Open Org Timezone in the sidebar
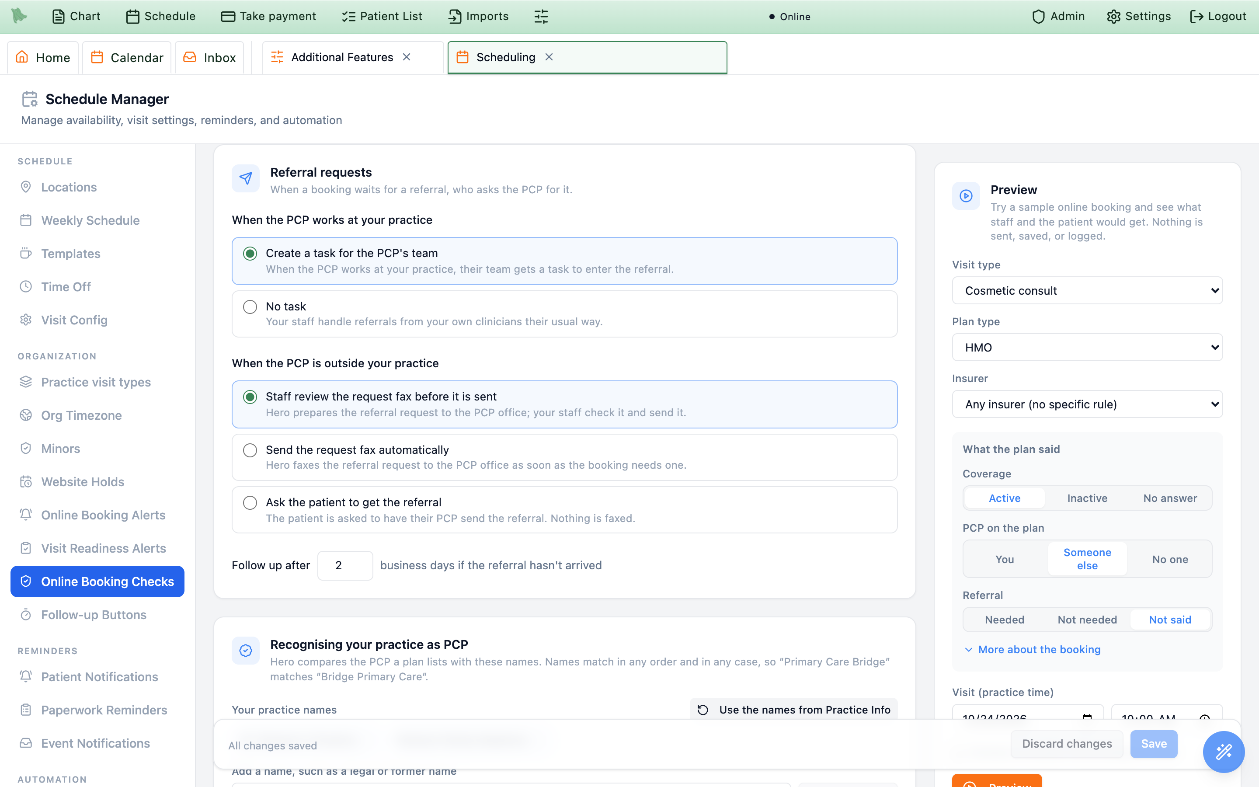 (x=97, y=415)
